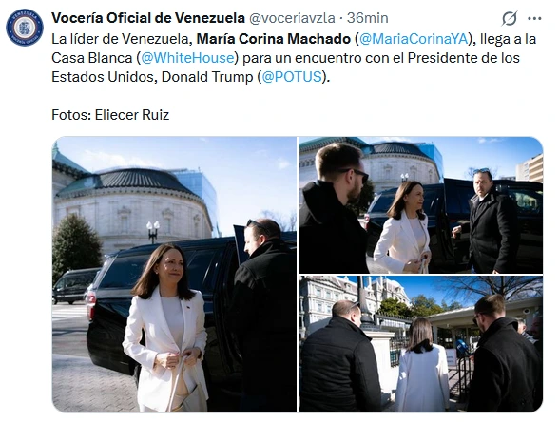Select the Casa Blanca text in the post
The height and width of the screenshot is (422, 559).
pos(92,58)
